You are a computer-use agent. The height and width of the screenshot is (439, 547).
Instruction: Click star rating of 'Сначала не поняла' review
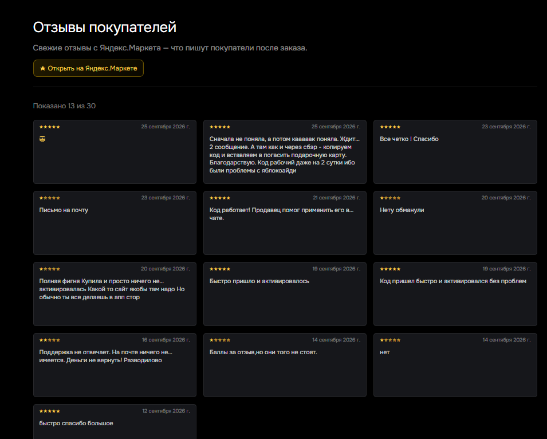coord(220,127)
